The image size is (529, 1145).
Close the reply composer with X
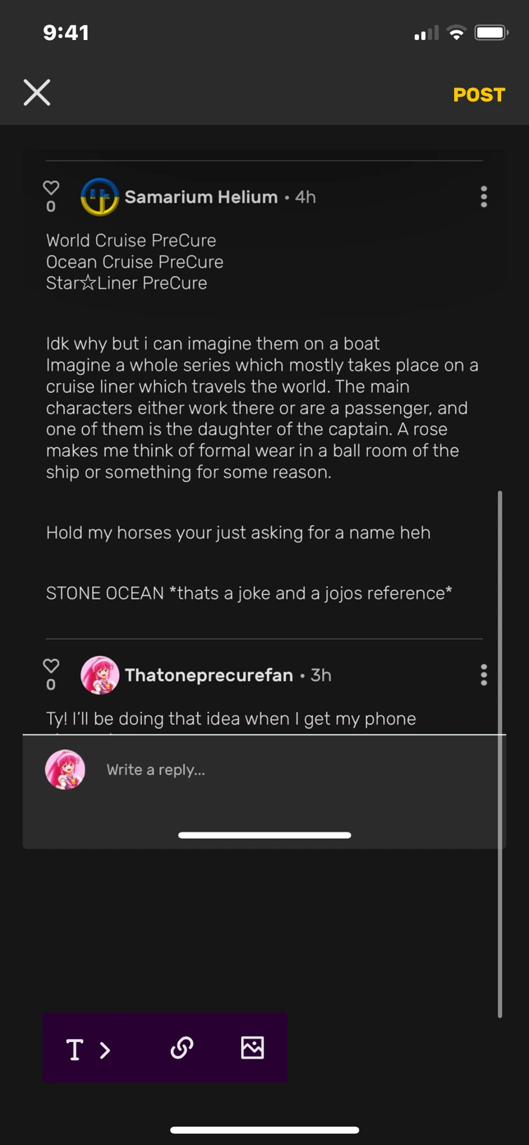(x=37, y=92)
